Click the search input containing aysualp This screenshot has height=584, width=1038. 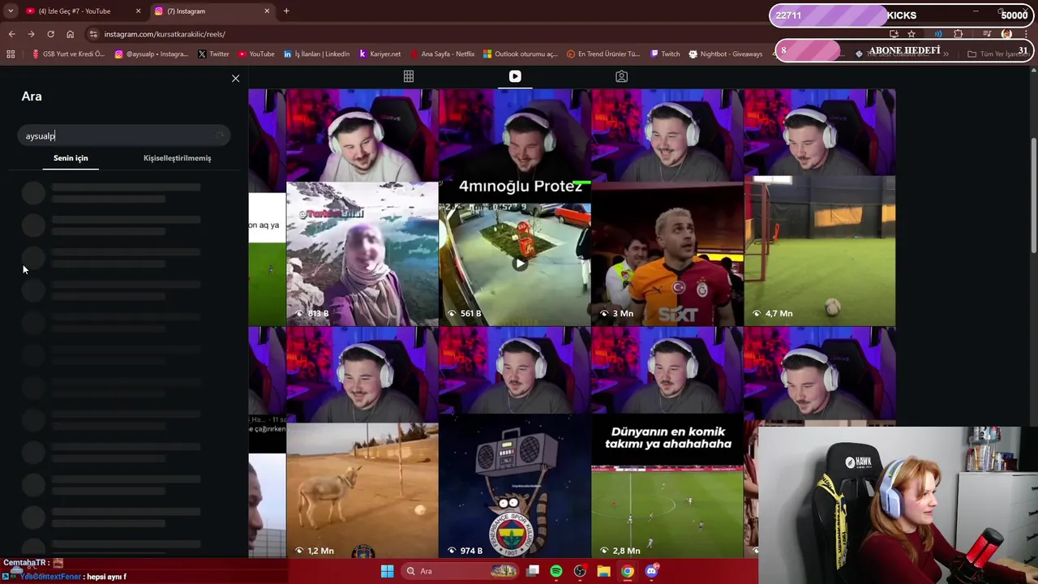123,135
